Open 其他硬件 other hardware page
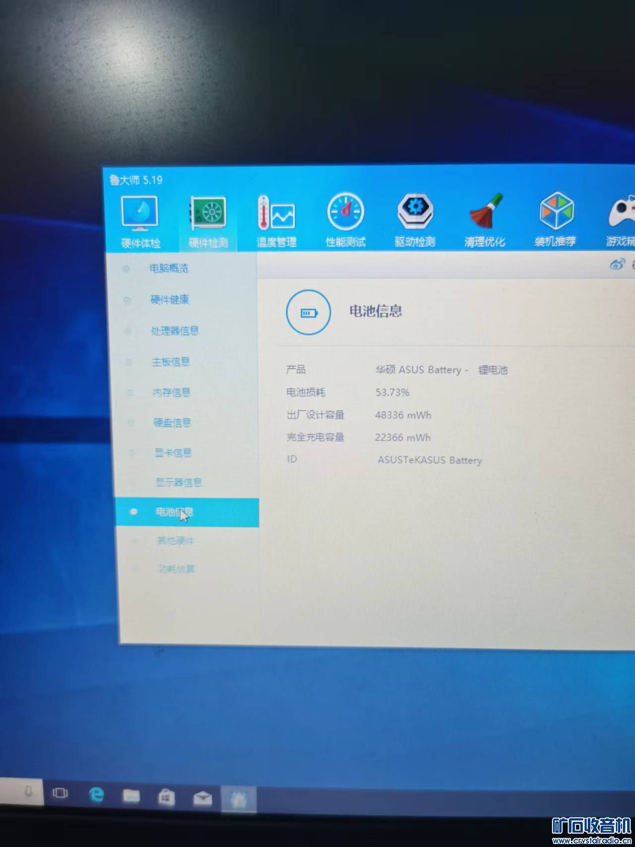 [176, 541]
